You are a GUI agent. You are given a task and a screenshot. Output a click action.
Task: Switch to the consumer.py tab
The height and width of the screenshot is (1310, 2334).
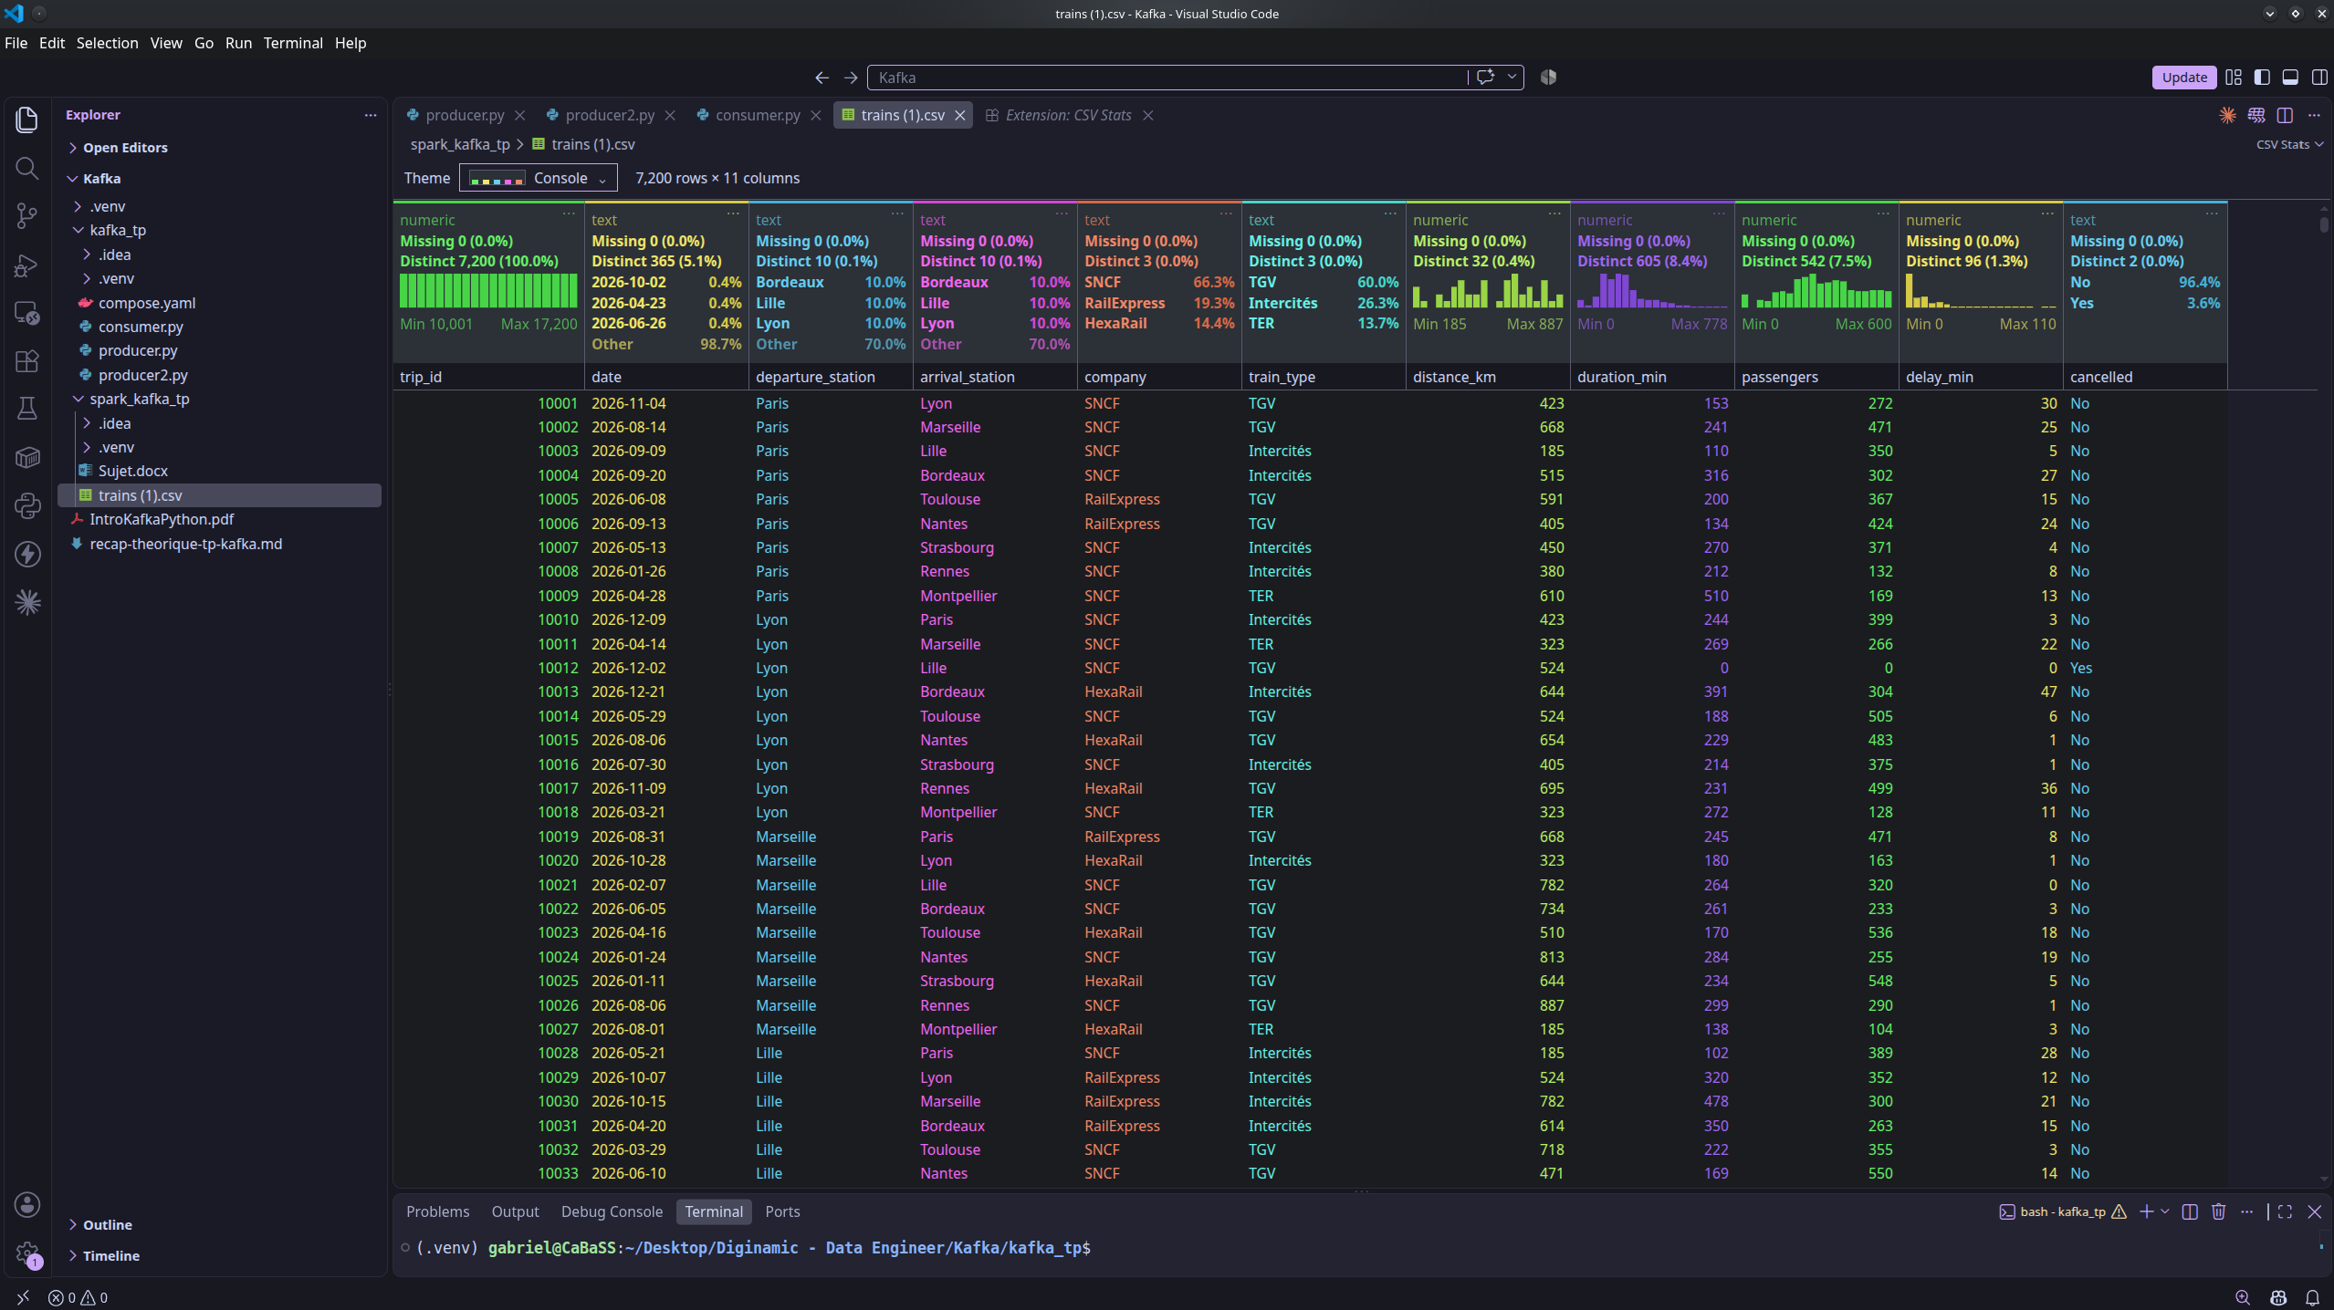coord(758,115)
